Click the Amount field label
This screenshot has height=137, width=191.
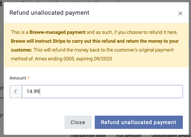[18, 78]
